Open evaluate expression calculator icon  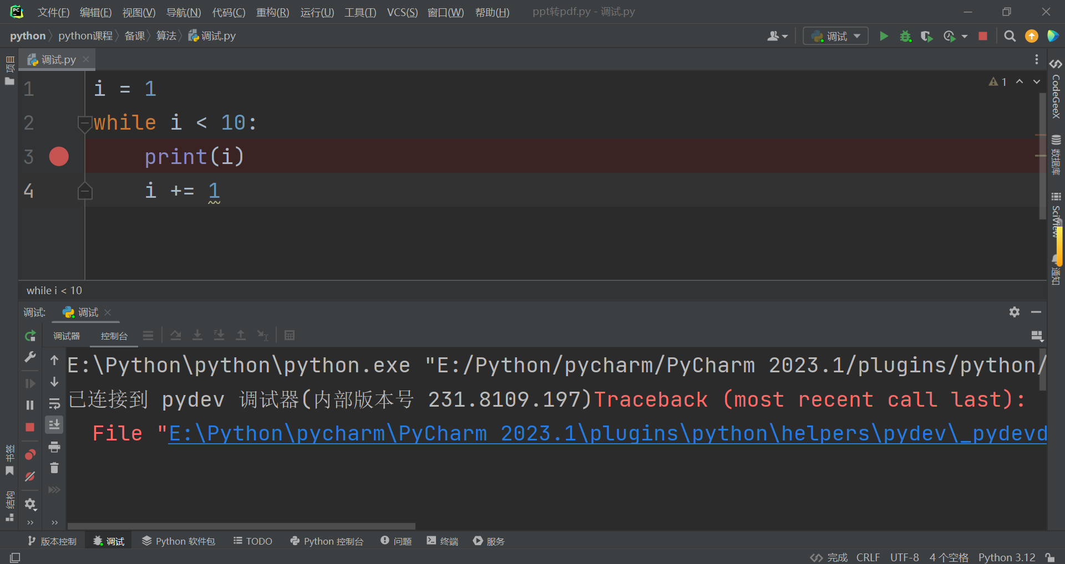[x=290, y=335]
